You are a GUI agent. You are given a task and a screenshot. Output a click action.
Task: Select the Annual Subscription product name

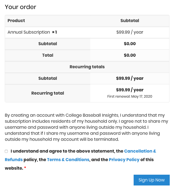point(29,32)
